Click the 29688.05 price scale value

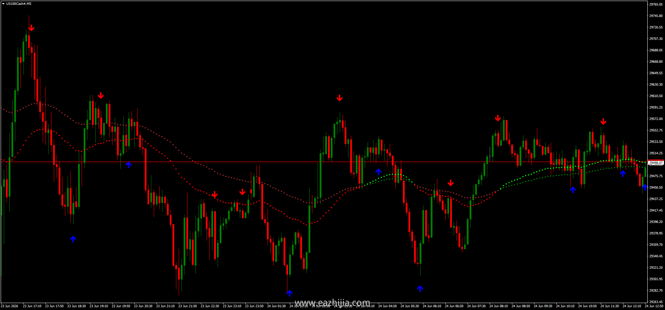point(656,50)
